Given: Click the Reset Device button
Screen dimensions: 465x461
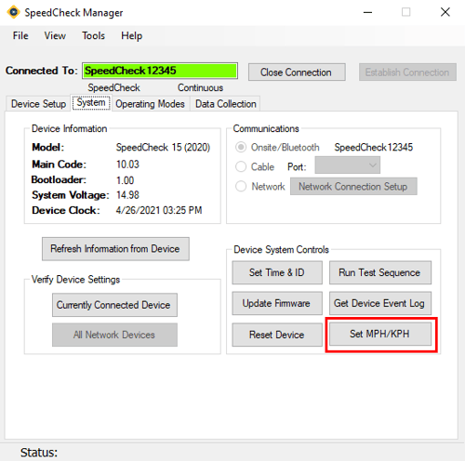Looking at the screenshot, I should (x=277, y=335).
